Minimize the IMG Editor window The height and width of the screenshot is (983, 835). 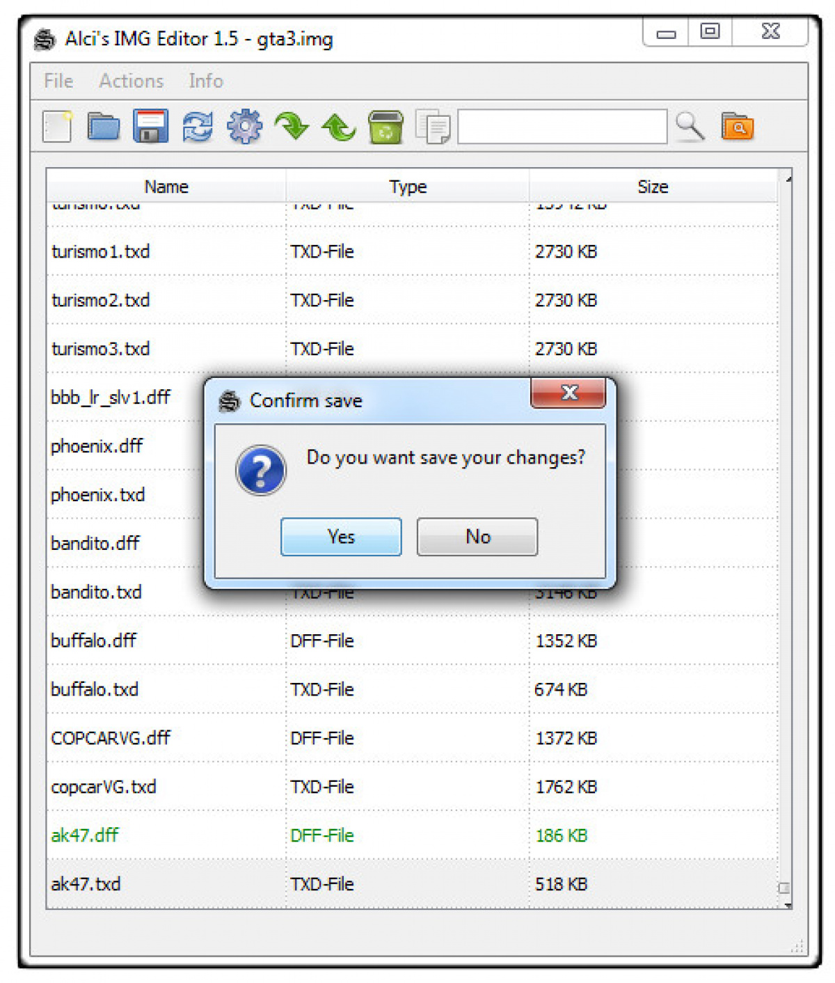click(666, 32)
